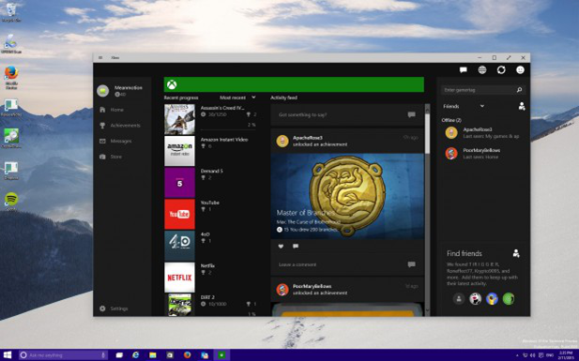Open DiRT 2 game thumbnail
The height and width of the screenshot is (361, 579).
[x=179, y=305]
